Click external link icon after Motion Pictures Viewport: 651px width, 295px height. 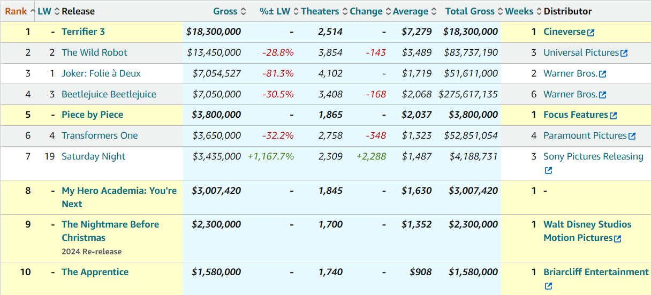tap(618, 239)
